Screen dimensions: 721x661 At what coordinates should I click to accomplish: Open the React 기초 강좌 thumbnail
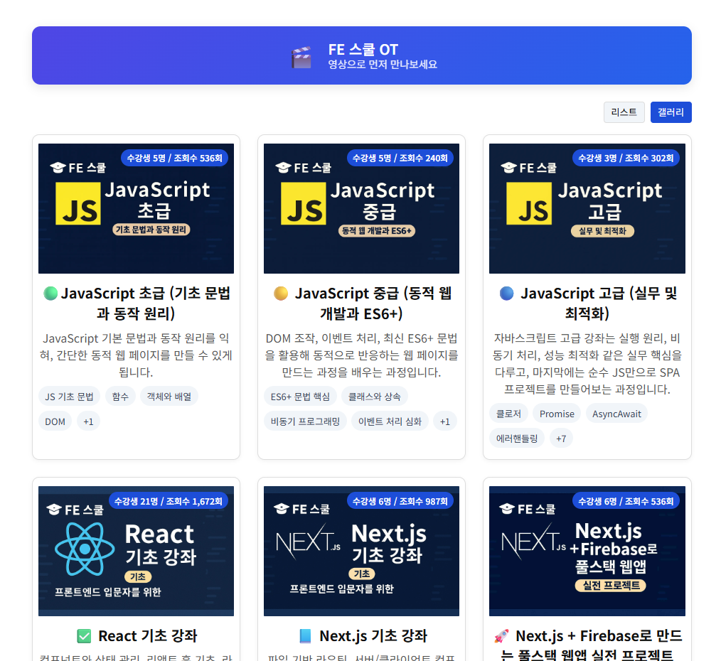[136, 551]
